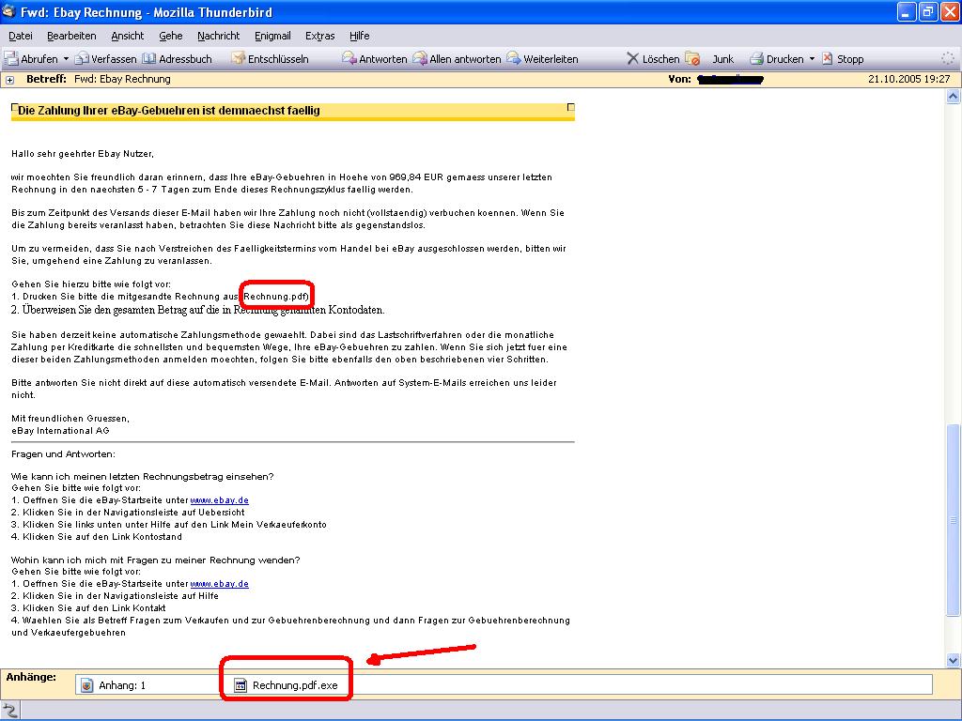Click the Stopp toolbar icon
This screenshot has width=962, height=721.
(828, 59)
